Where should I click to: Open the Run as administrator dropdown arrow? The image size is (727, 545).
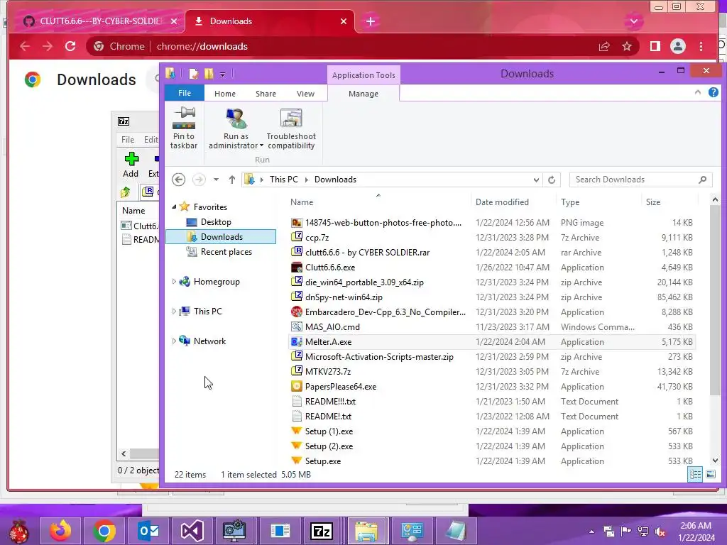click(x=261, y=145)
